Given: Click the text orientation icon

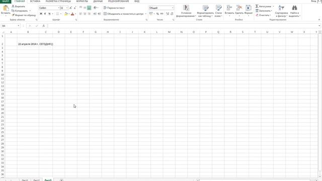Looking at the screenshot, I should pyautogui.click(x=95, y=8).
